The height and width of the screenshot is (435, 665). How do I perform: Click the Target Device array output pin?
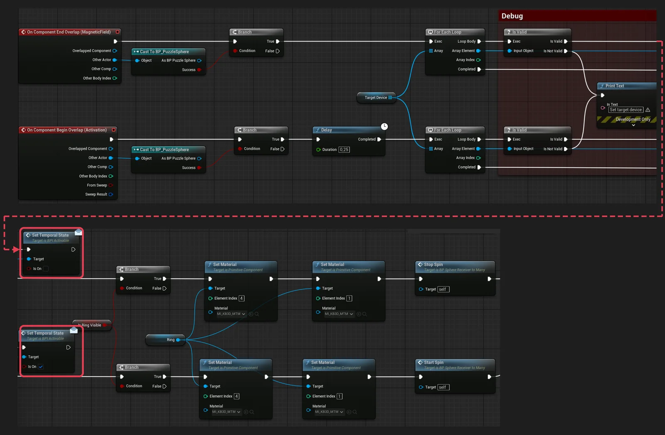click(390, 98)
